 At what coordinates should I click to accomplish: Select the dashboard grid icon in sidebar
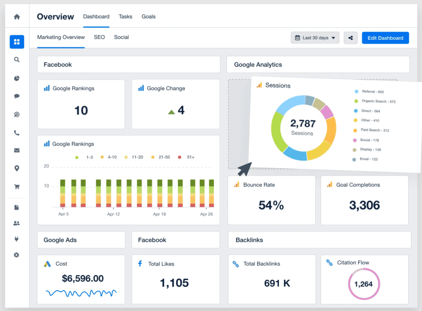click(x=17, y=42)
